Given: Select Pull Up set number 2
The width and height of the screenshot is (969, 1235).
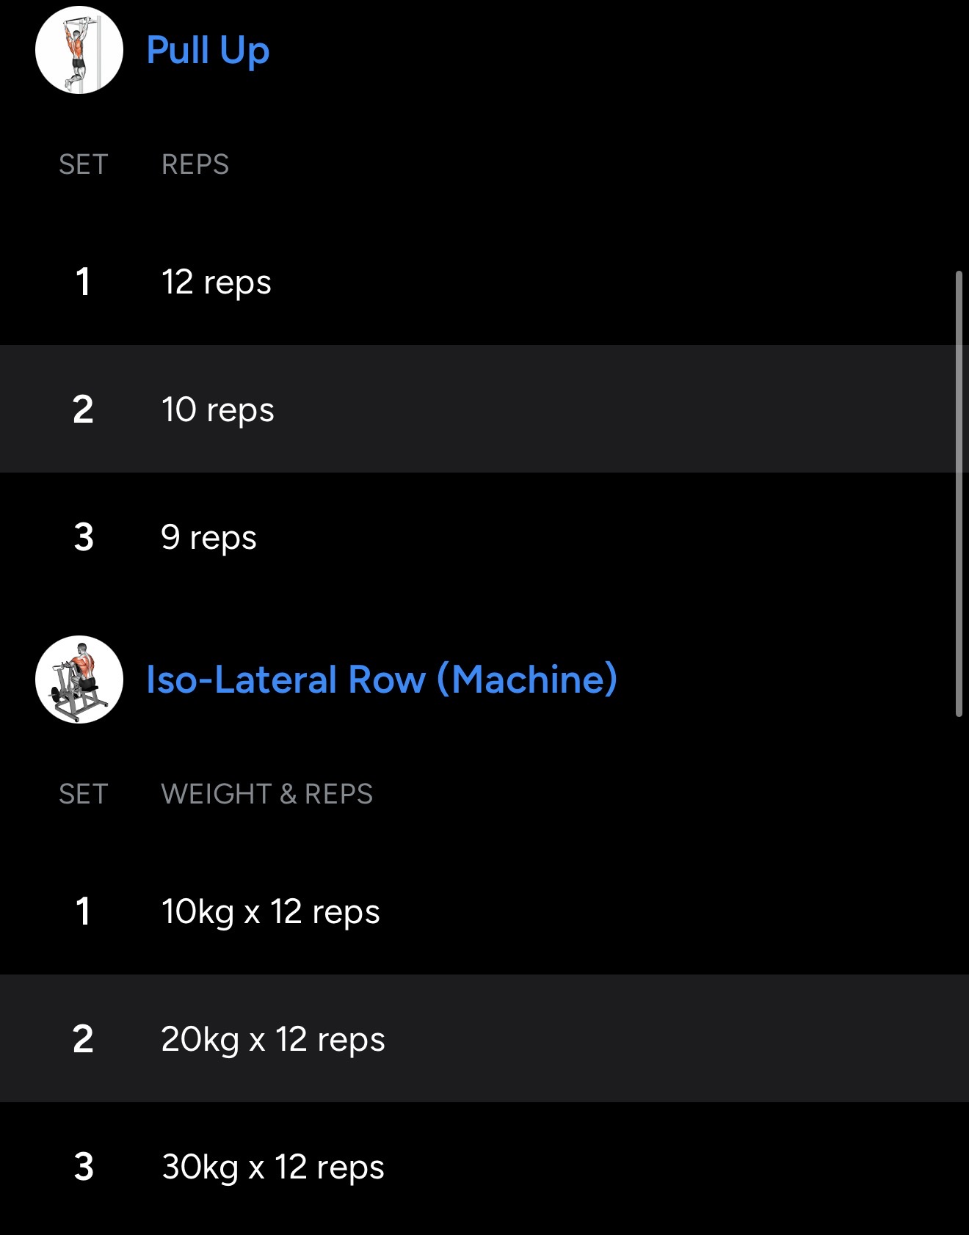Looking at the screenshot, I should coord(83,409).
